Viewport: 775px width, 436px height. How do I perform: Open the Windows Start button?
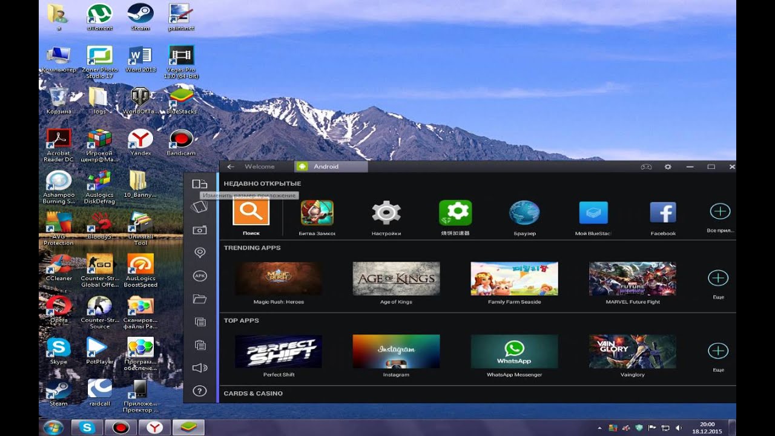click(x=53, y=427)
